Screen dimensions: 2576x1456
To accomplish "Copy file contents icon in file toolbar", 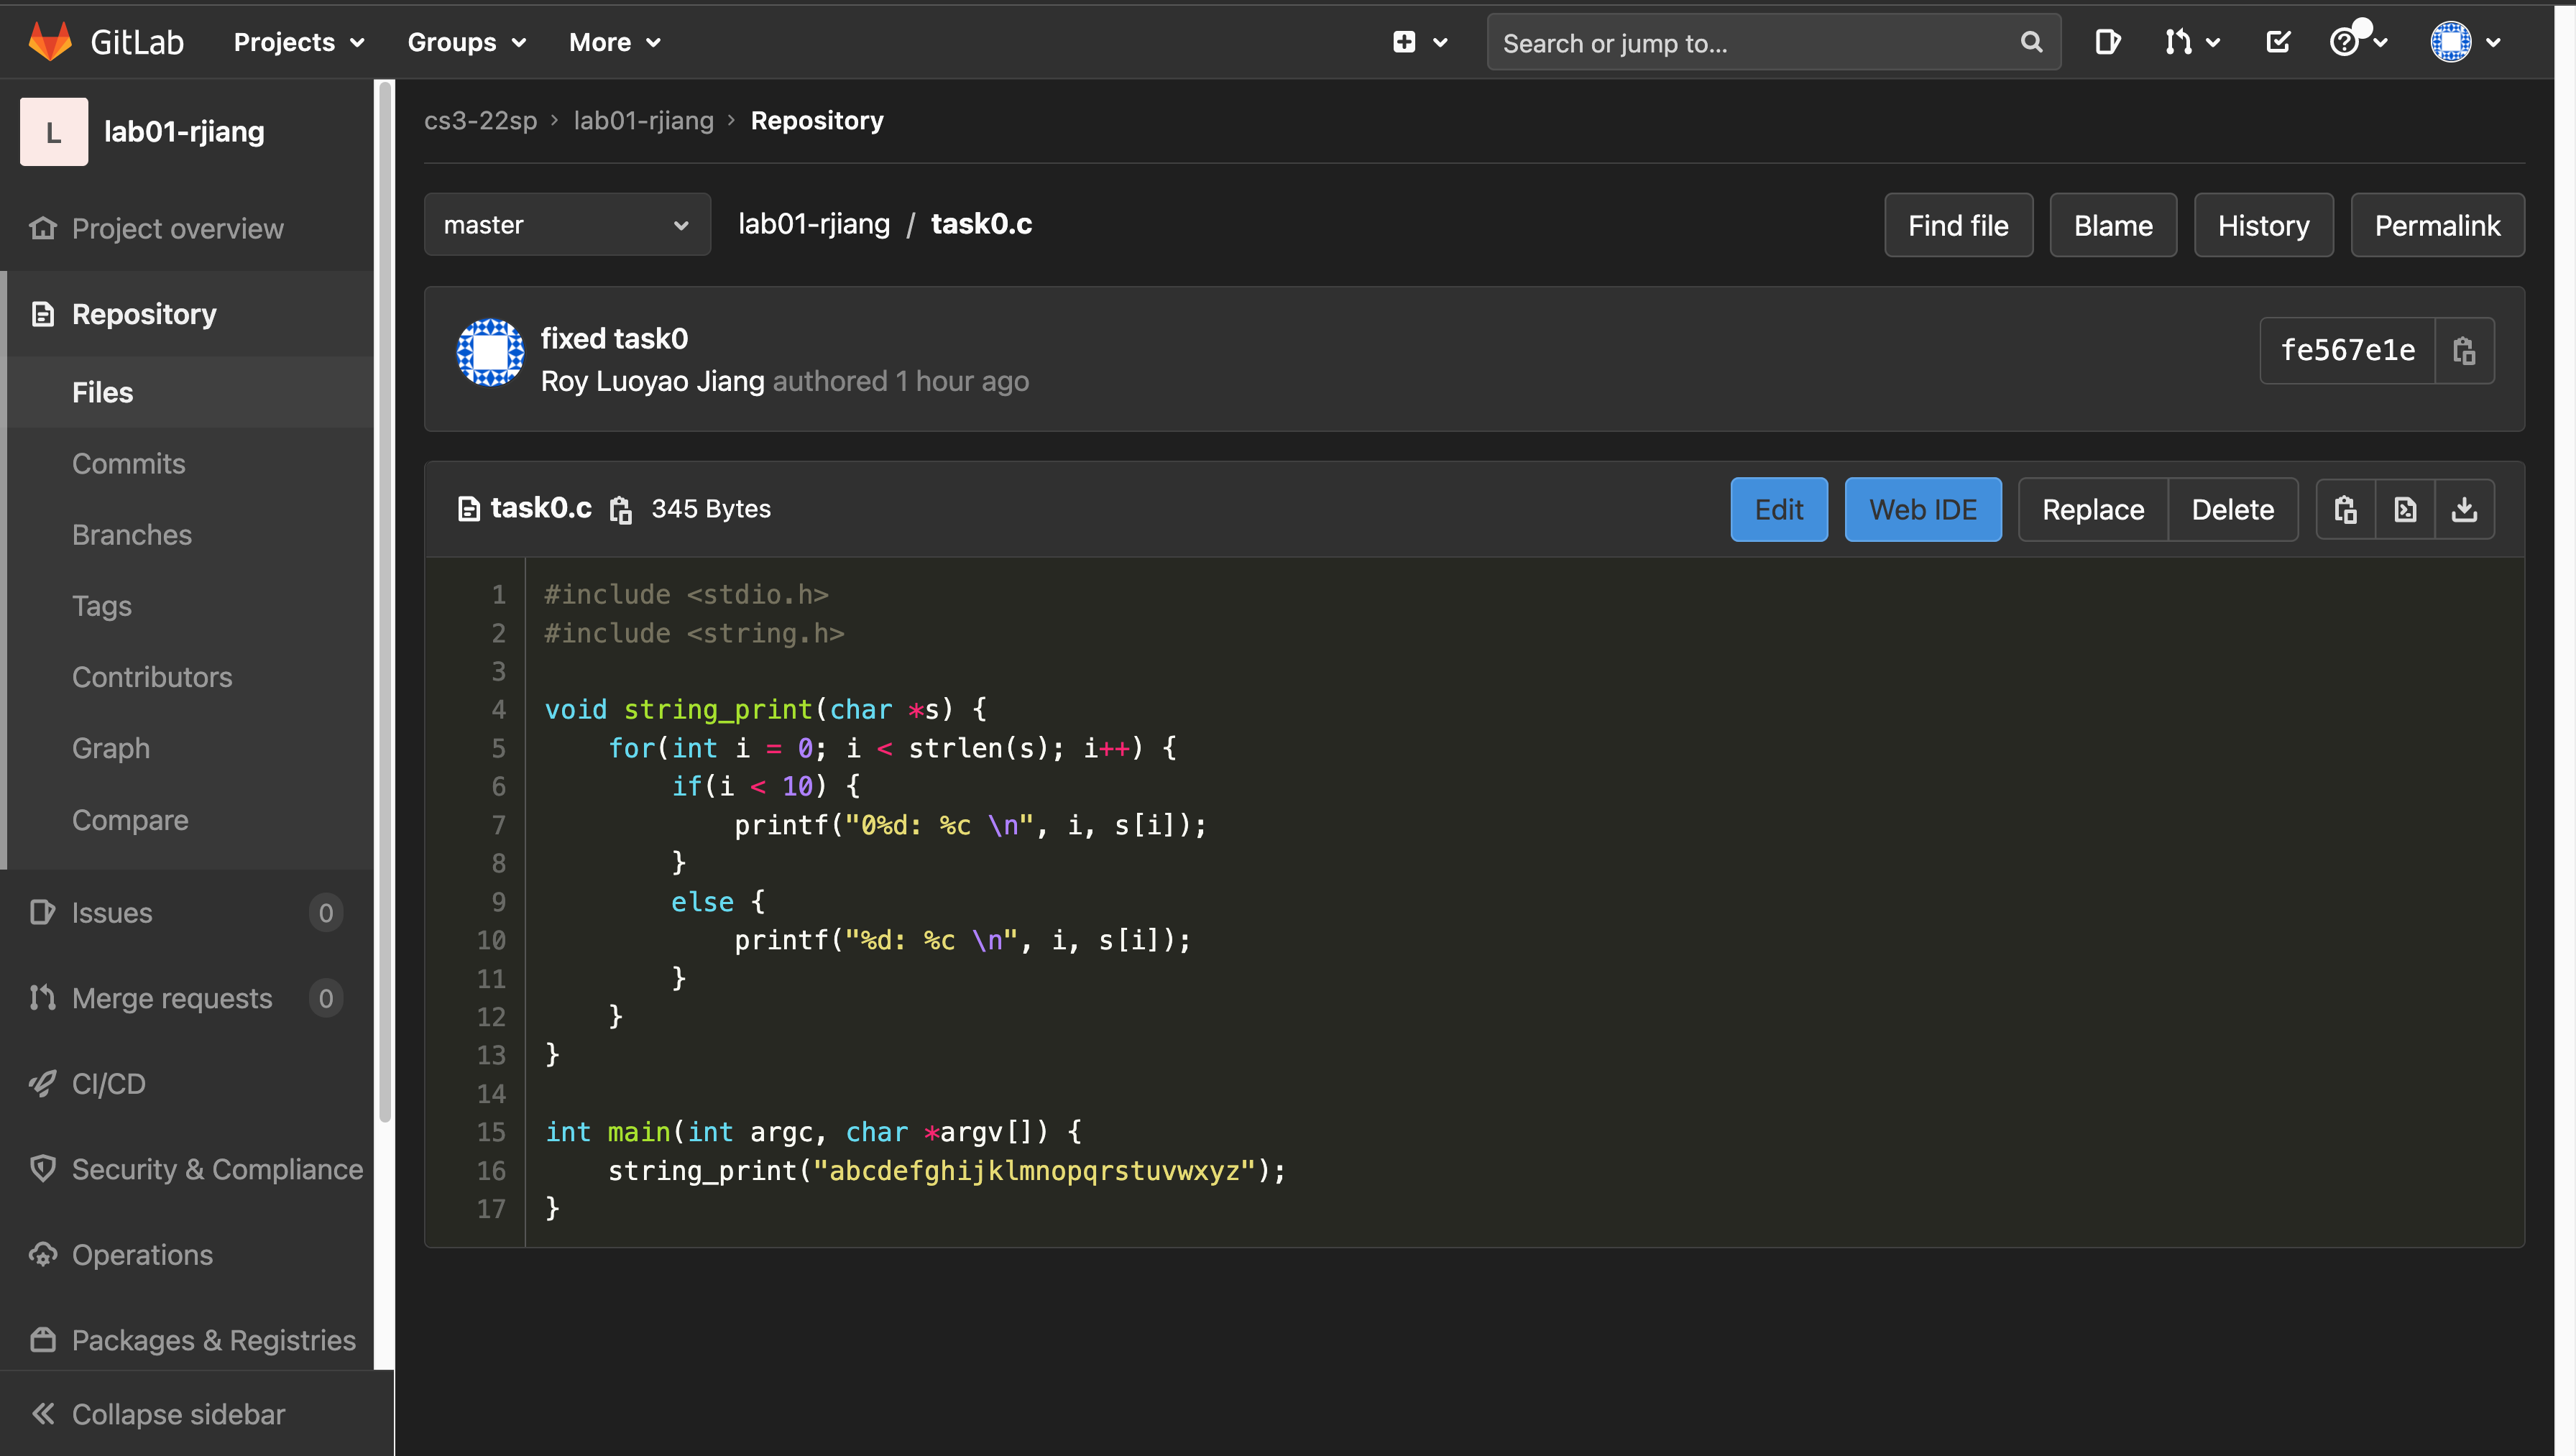I will click(2345, 510).
